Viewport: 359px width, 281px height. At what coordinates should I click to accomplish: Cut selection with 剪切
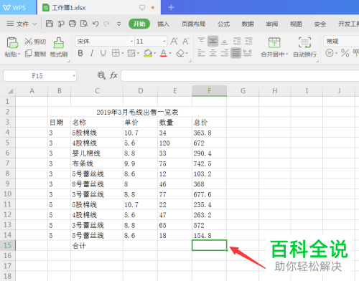click(x=35, y=42)
